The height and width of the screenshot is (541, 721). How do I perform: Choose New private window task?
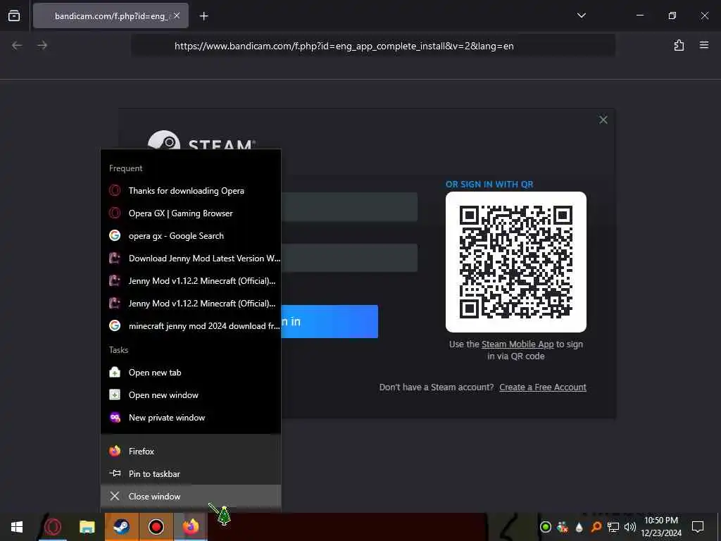[191, 417]
